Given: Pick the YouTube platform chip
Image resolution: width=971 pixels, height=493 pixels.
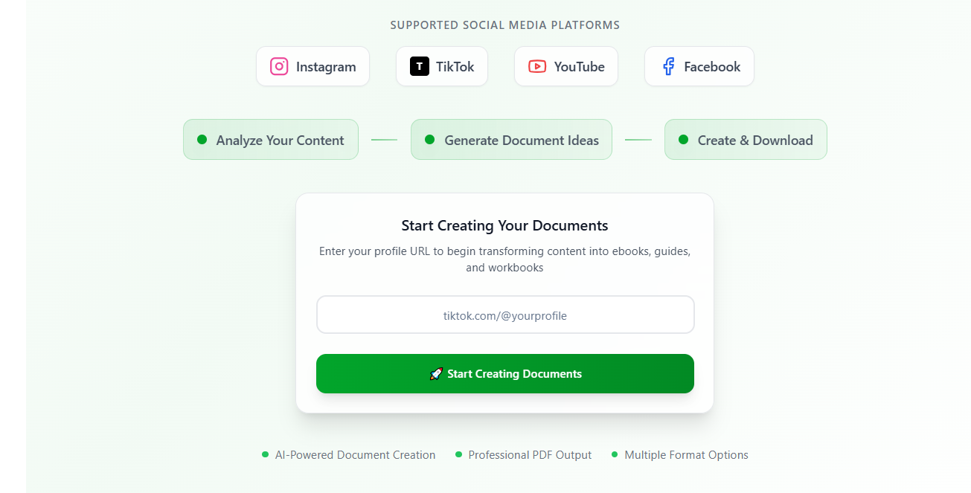Looking at the screenshot, I should click(x=566, y=66).
